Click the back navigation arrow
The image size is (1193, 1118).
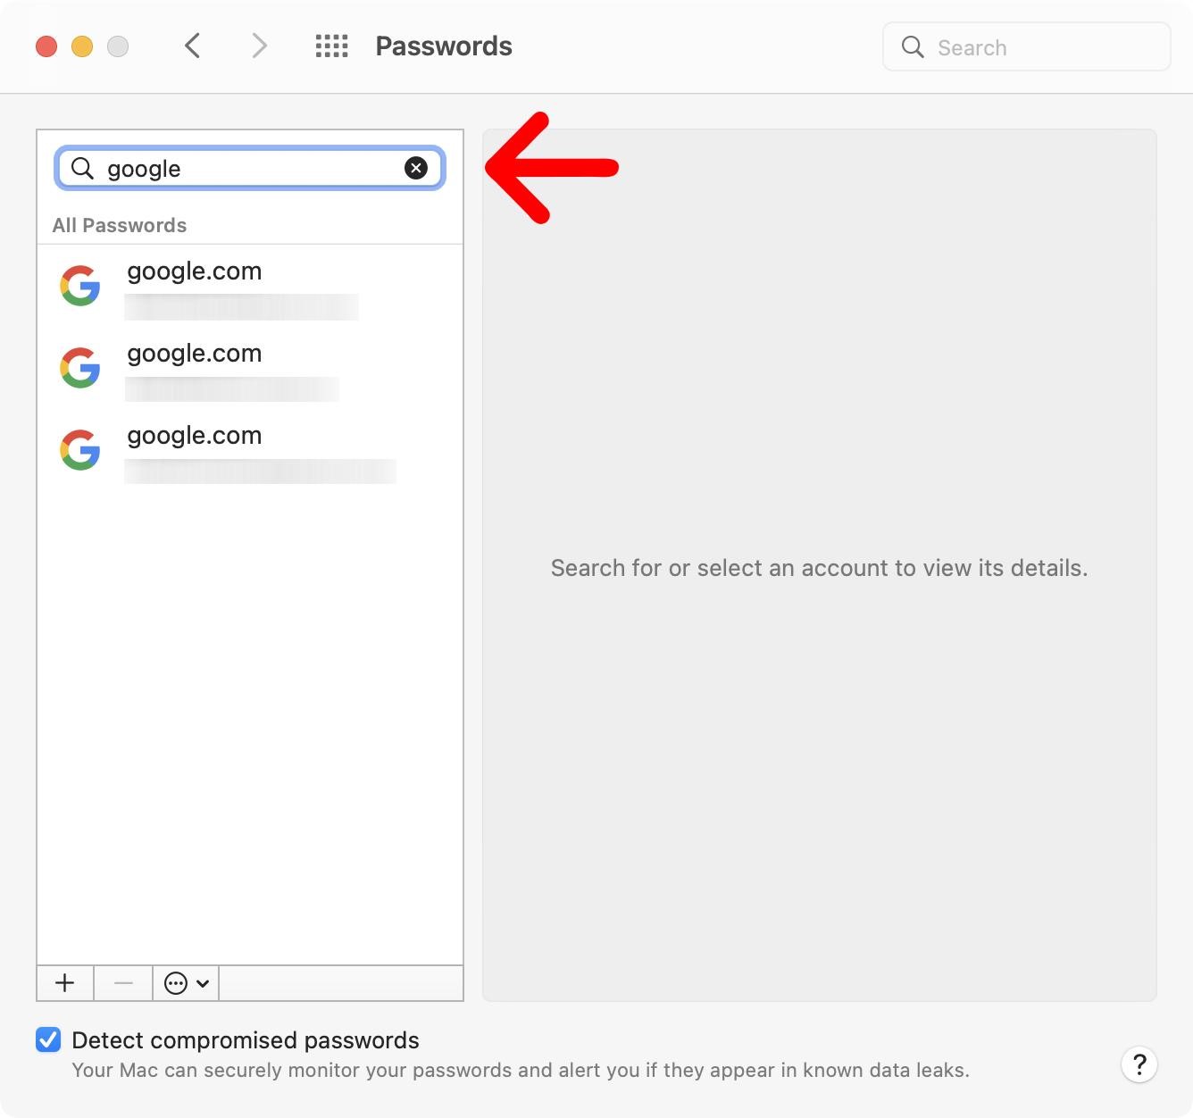[x=192, y=46]
